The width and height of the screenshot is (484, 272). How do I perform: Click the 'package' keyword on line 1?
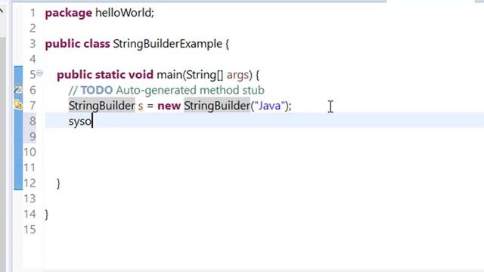pyautogui.click(x=69, y=14)
